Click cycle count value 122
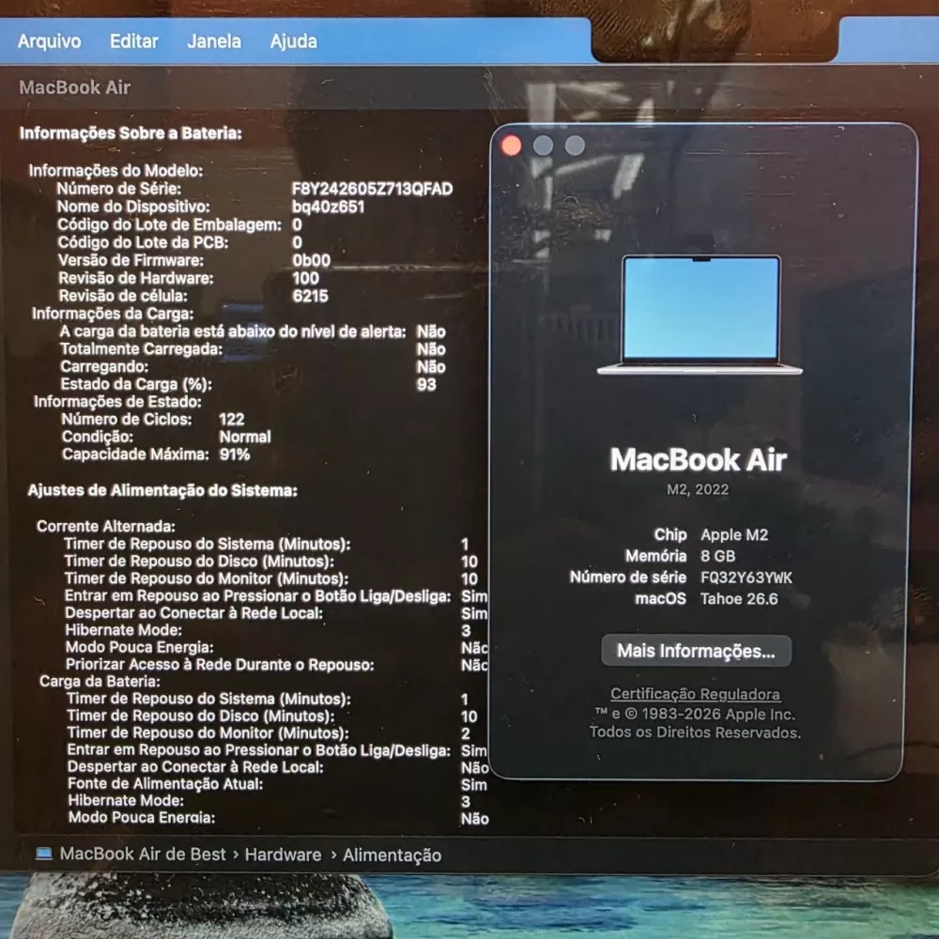Screen dimensions: 939x939 (232, 419)
